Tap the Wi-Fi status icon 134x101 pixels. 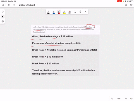[125, 1]
